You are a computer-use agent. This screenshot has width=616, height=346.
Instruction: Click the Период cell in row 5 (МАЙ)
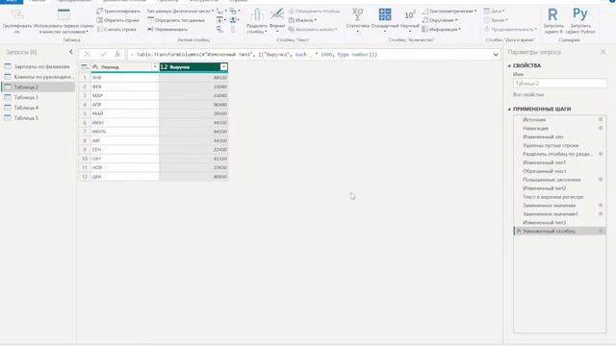(125, 113)
